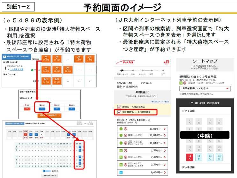Select the 15,900 ordinary seat fare button

click(x=46, y=59)
